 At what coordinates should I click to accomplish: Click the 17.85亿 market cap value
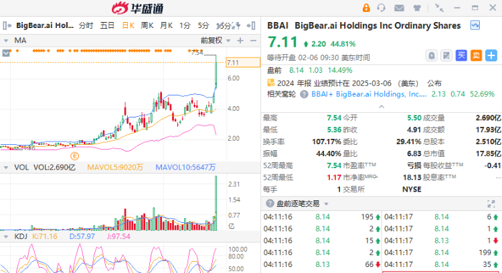[x=488, y=154]
